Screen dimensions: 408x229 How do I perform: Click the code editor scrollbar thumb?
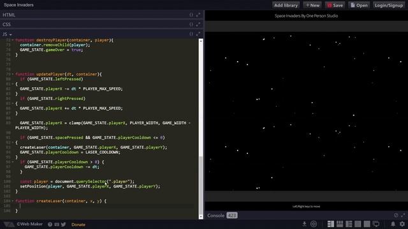tap(201, 185)
